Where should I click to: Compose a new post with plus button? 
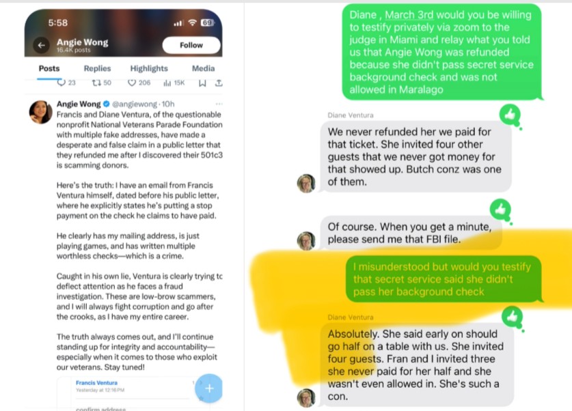click(208, 388)
